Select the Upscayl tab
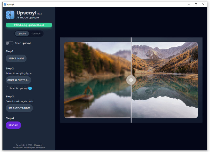Viewport: 210px width, 152px height. coord(22,34)
